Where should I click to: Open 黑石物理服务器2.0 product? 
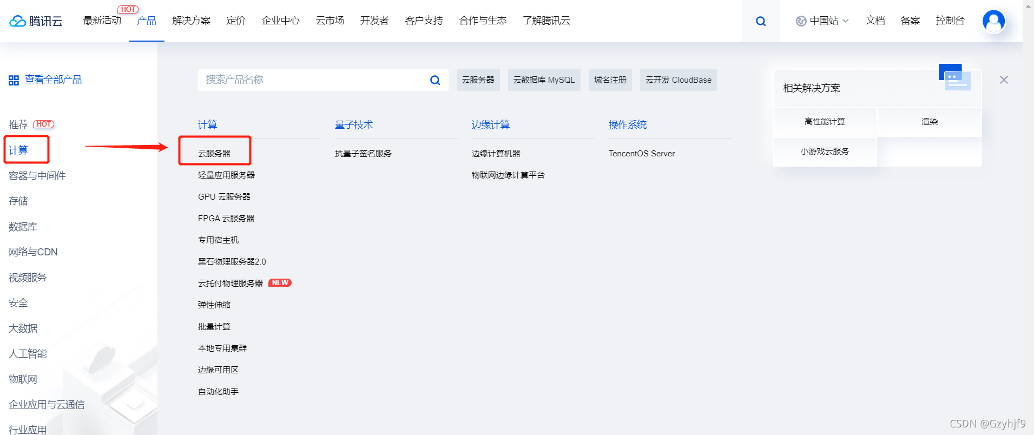pyautogui.click(x=232, y=262)
